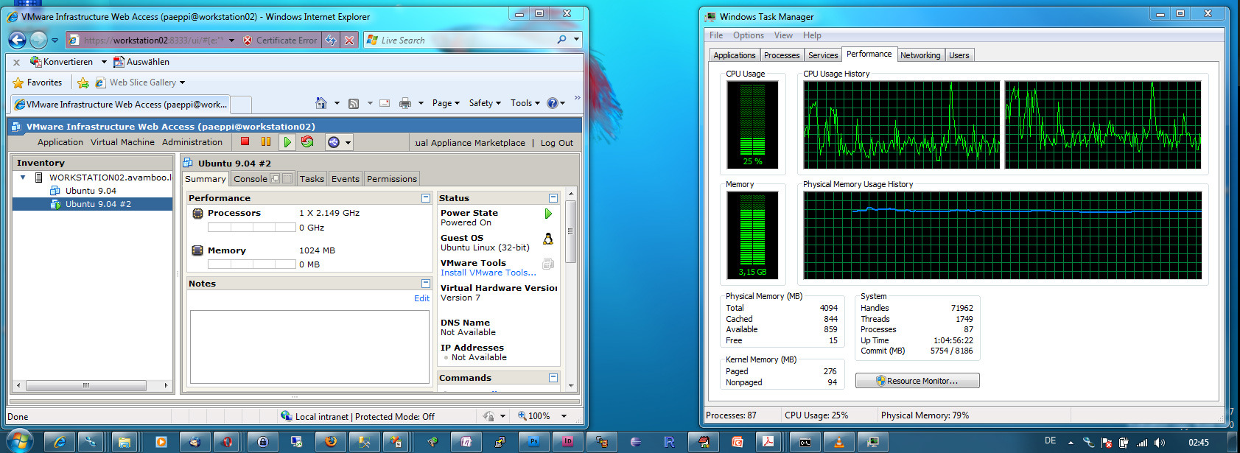This screenshot has width=1240, height=453.
Task: Open Internet Explorer Home icon
Action: pyautogui.click(x=321, y=103)
